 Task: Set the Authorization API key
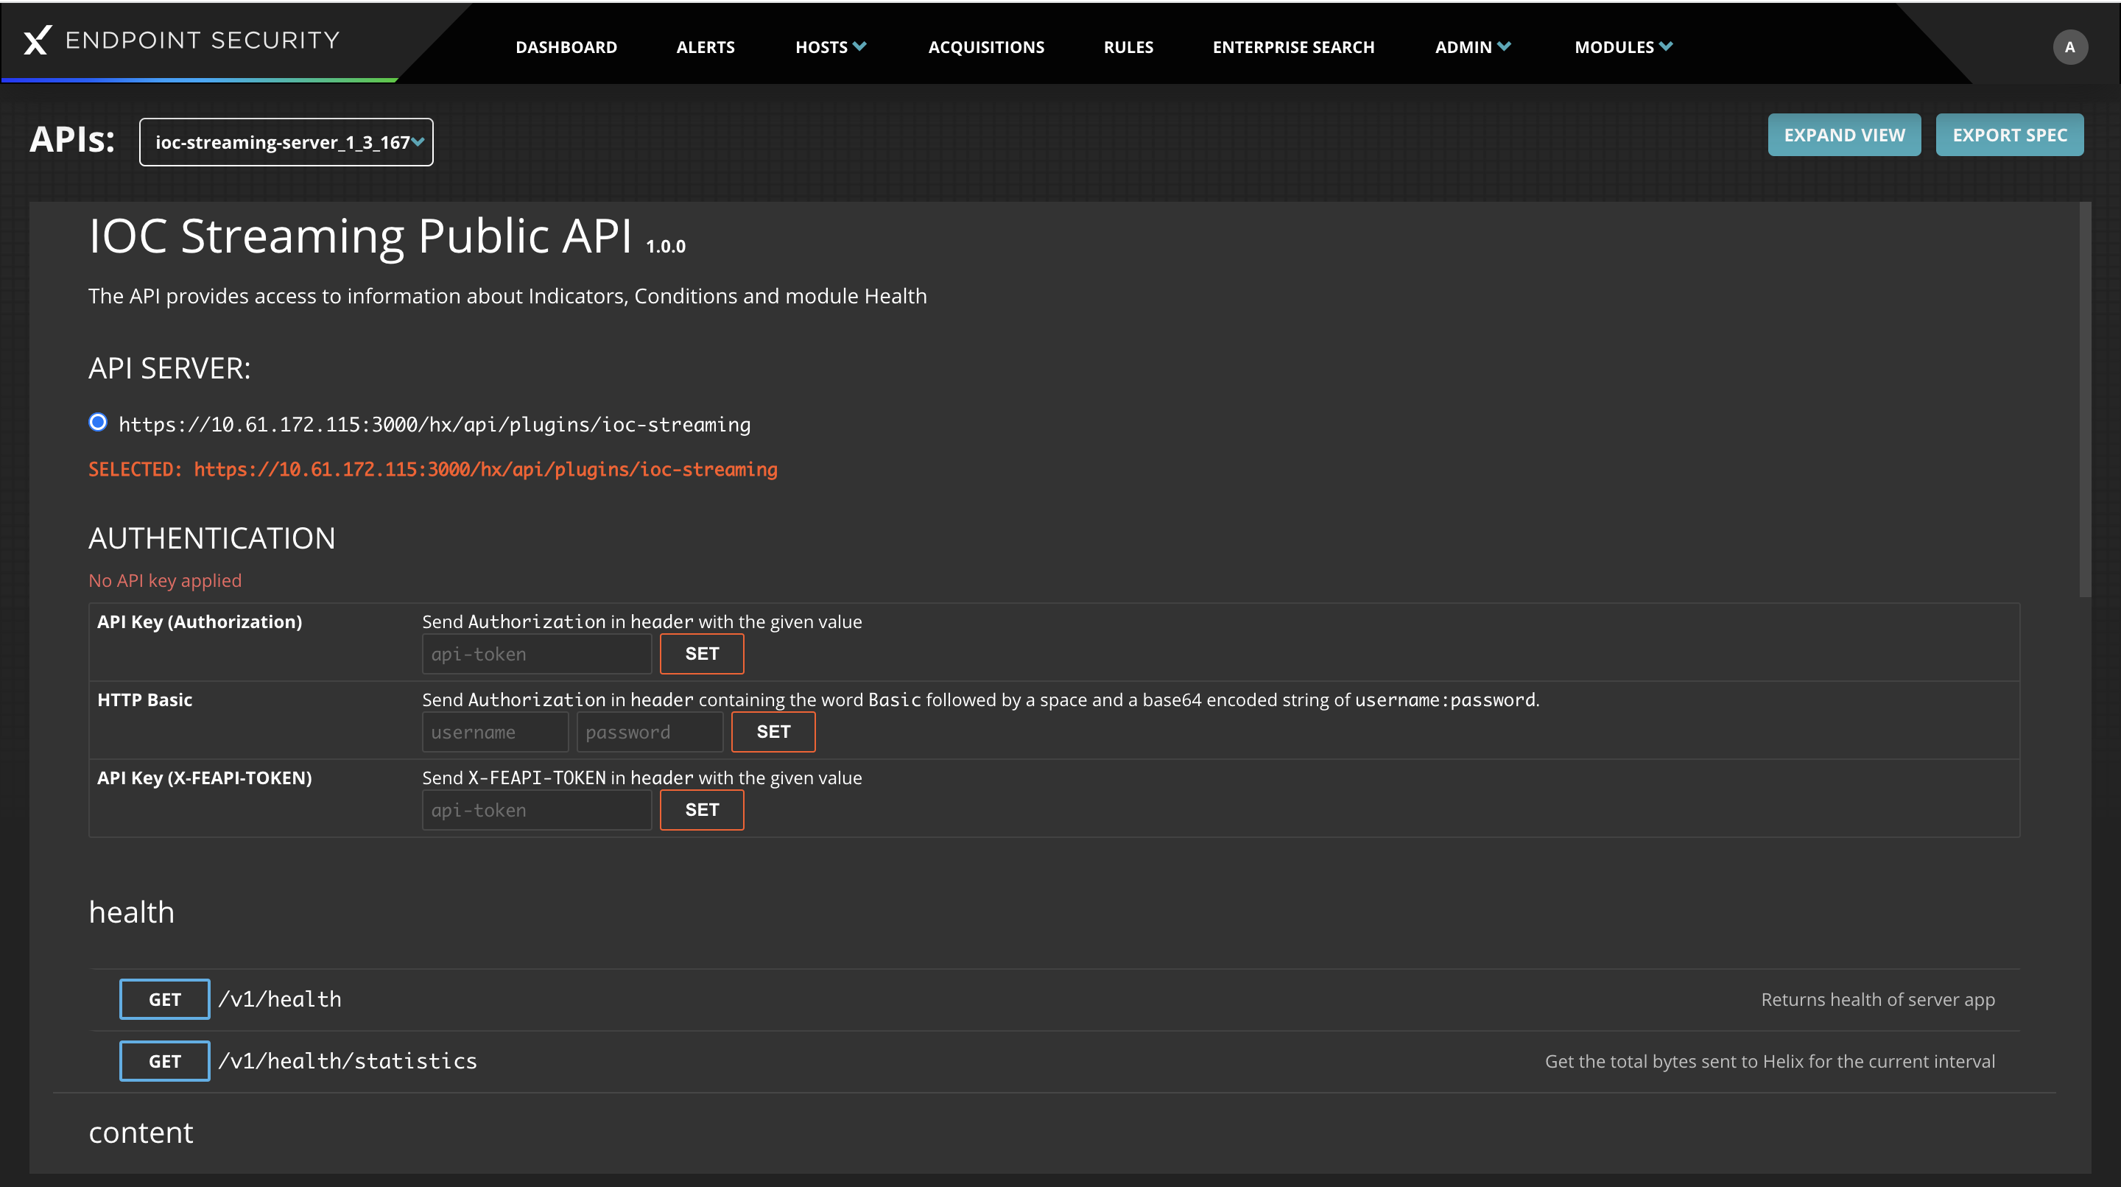702,654
